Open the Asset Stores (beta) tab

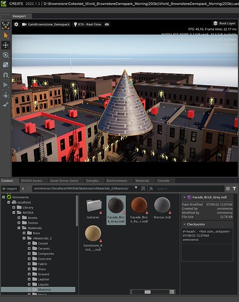coord(64,181)
